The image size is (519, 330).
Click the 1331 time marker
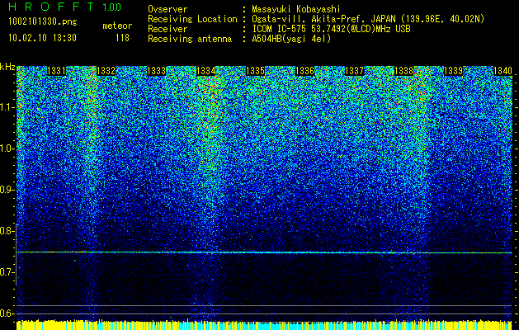coord(57,71)
